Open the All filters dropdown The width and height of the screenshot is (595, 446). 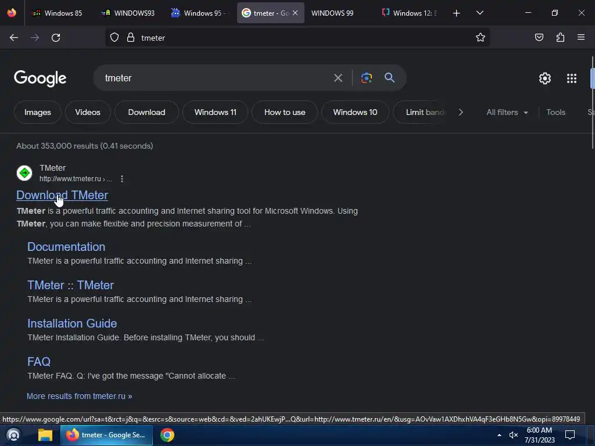click(507, 112)
